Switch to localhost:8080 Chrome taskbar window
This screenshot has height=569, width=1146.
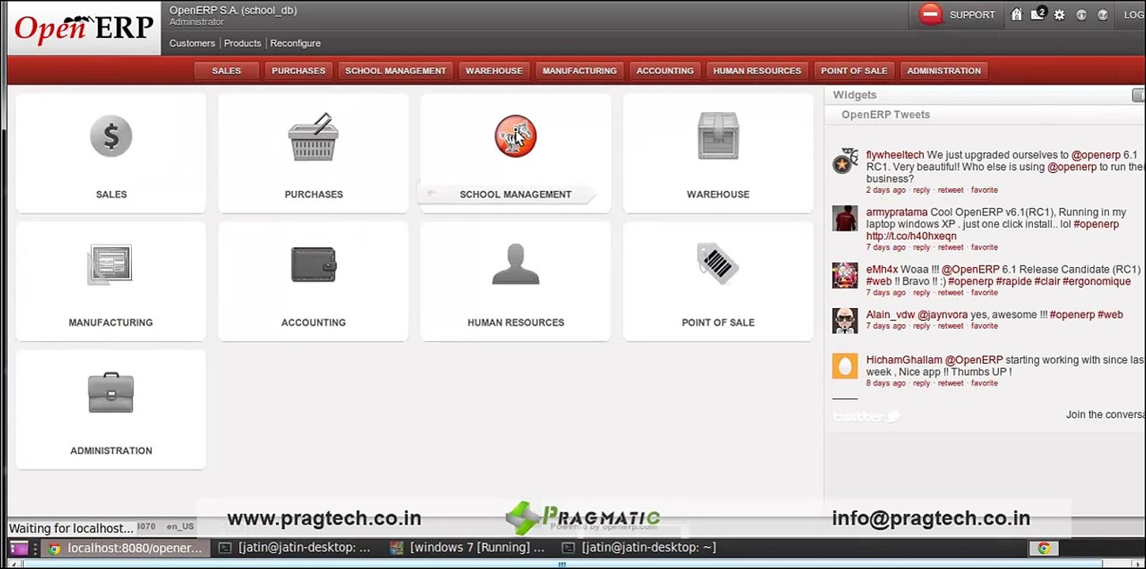point(126,548)
